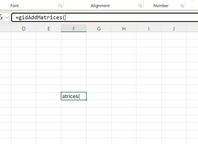Select column E header
The height and width of the screenshot is (144, 198).
click(x=49, y=29)
